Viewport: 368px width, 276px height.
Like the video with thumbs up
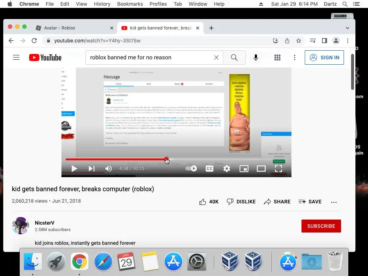coord(209,202)
